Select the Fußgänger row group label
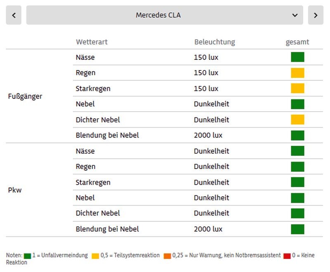This screenshot has height=272, width=330. (x=25, y=96)
